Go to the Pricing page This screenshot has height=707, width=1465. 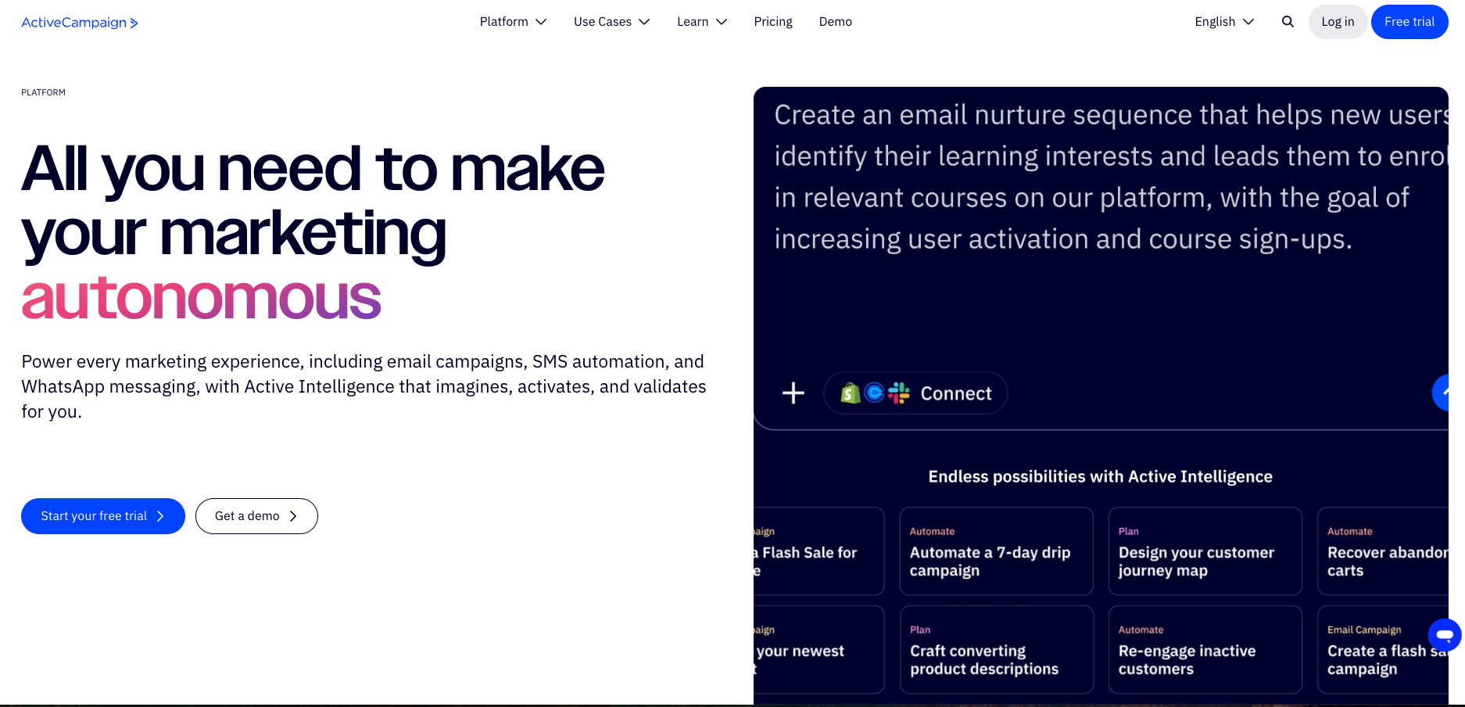[x=772, y=22]
